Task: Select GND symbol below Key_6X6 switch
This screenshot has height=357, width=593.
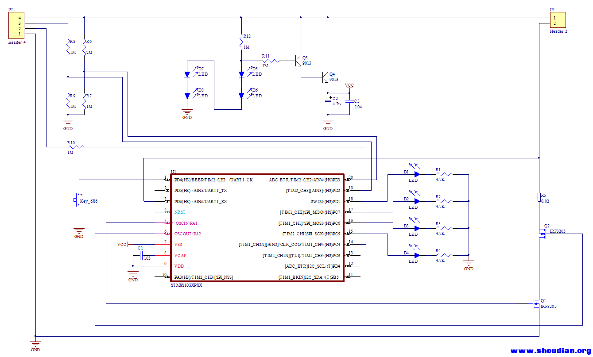Action: 79,232
